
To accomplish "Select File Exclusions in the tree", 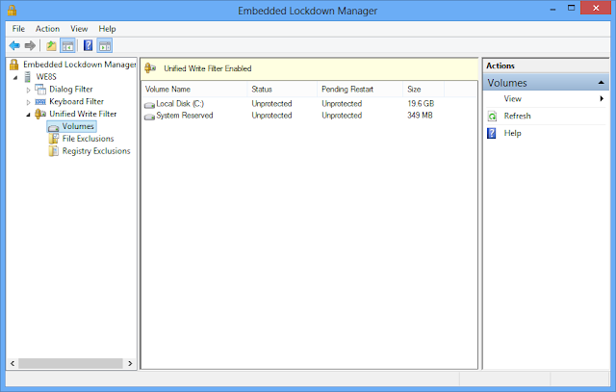I will [x=88, y=139].
